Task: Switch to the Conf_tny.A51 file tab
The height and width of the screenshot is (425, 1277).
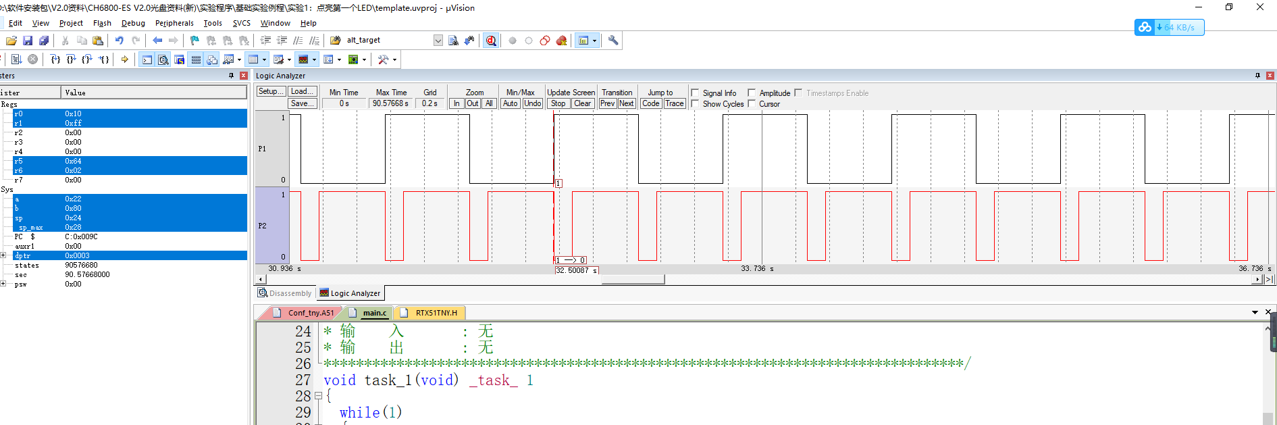Action: click(x=306, y=313)
